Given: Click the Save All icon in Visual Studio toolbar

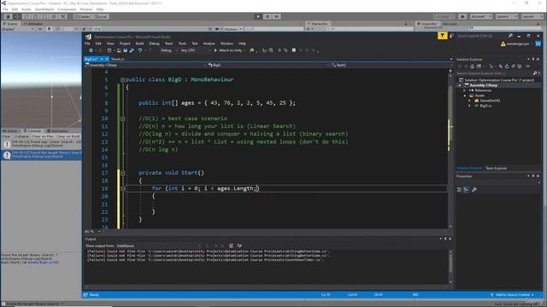Looking at the screenshot, I should click(x=132, y=50).
